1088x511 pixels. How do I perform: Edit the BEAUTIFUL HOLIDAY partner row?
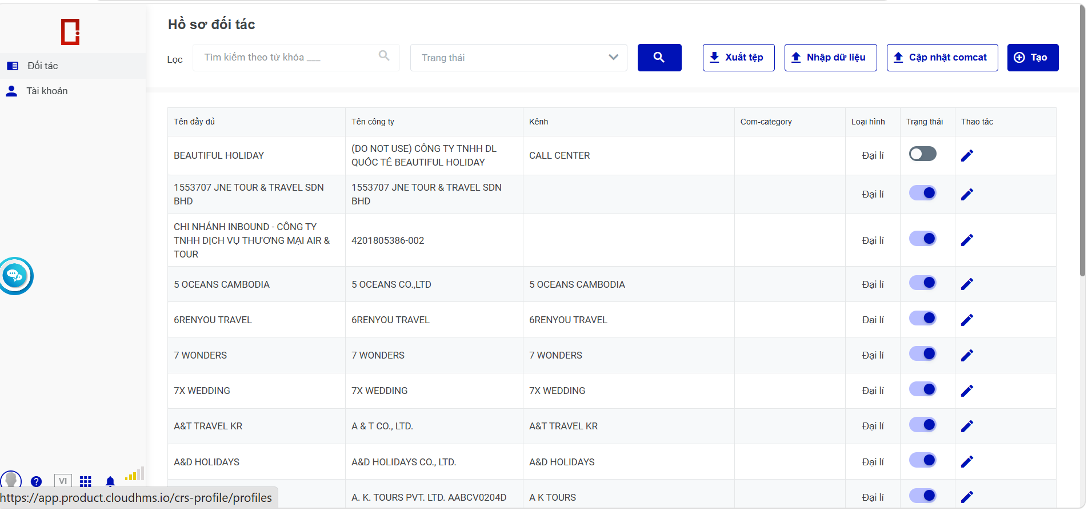[967, 155]
